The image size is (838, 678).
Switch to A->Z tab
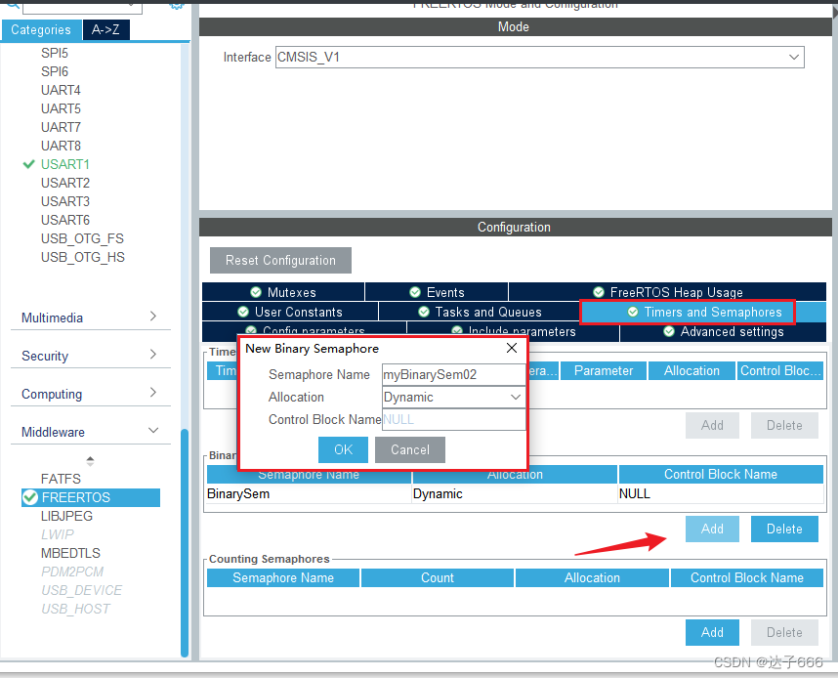(105, 30)
